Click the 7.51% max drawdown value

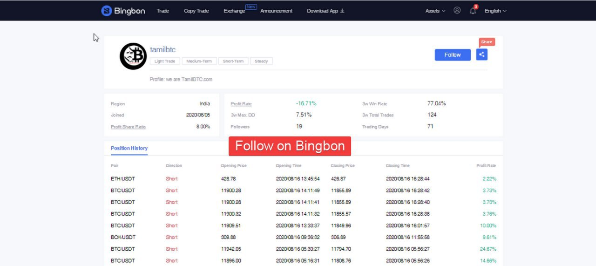point(304,115)
